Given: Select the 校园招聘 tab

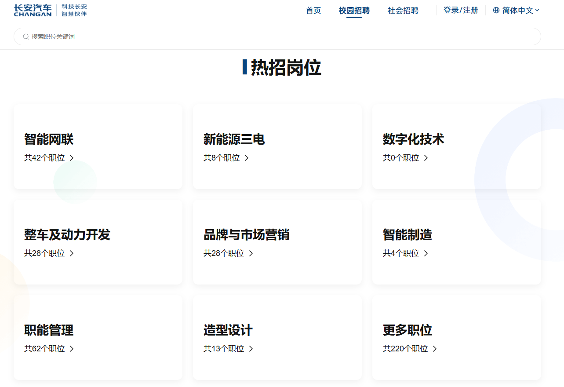Looking at the screenshot, I should click(x=354, y=10).
